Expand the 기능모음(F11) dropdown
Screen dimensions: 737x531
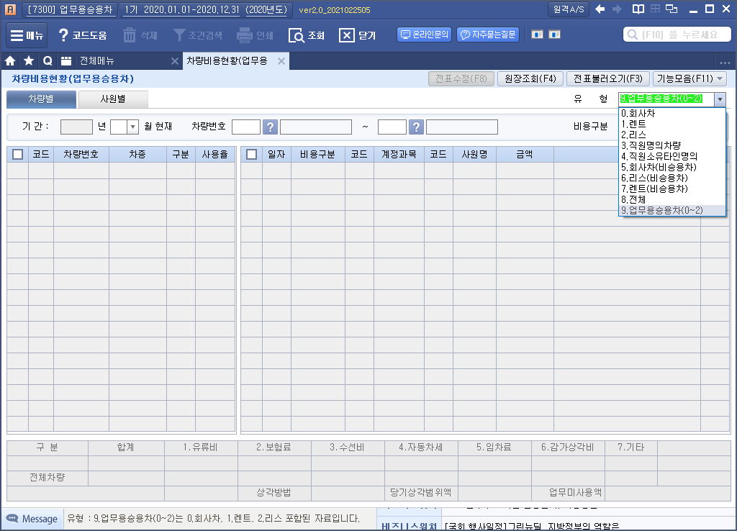click(689, 79)
